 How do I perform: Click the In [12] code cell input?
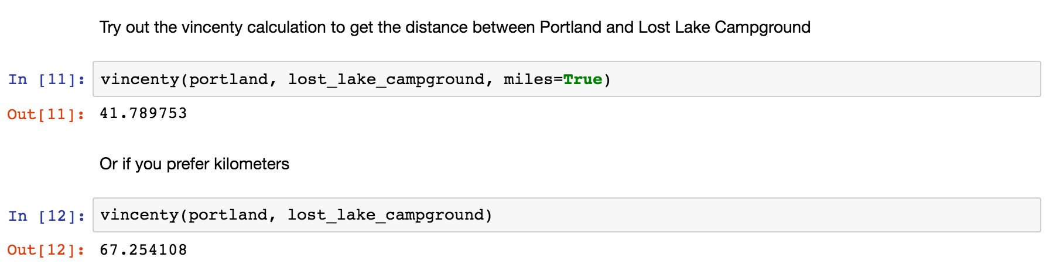click(x=566, y=215)
